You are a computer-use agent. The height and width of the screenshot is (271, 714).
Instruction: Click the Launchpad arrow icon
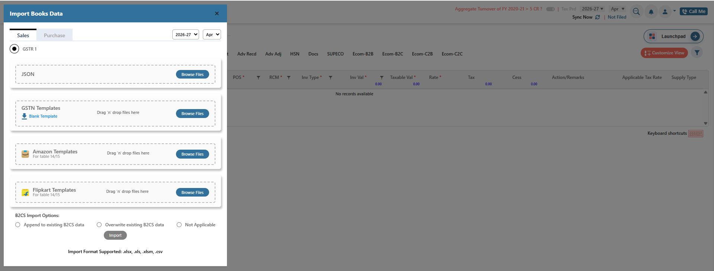click(695, 36)
